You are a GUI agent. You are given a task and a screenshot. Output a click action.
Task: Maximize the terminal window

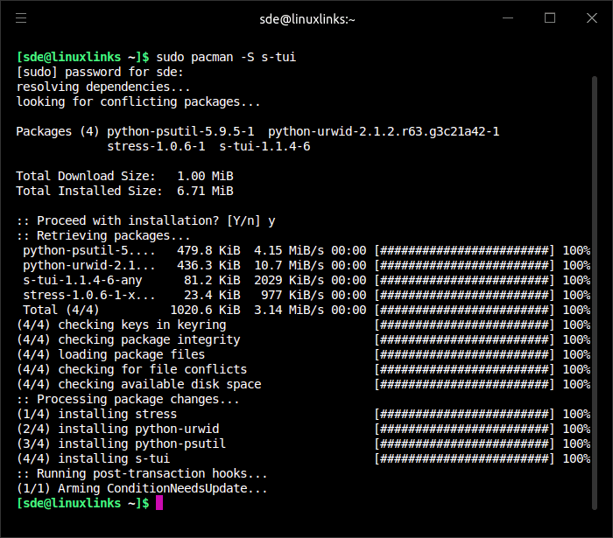pyautogui.click(x=550, y=18)
